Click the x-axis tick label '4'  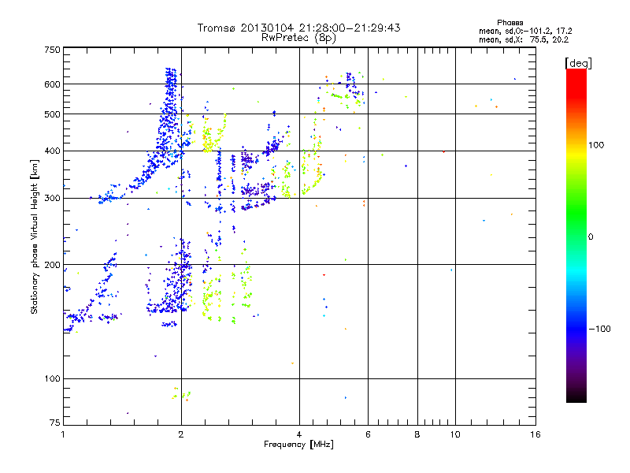299,434
